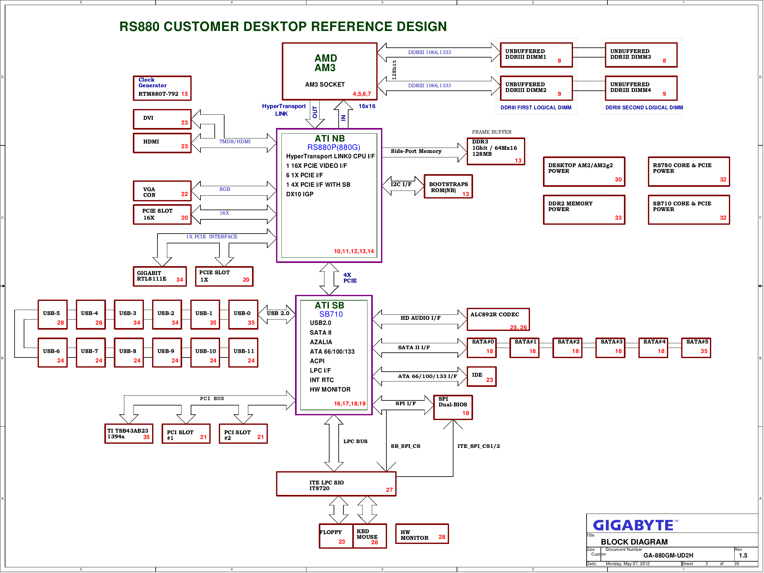This screenshot has height=573, width=764.
Task: Click the USB-7 block
Action: [x=91, y=353]
